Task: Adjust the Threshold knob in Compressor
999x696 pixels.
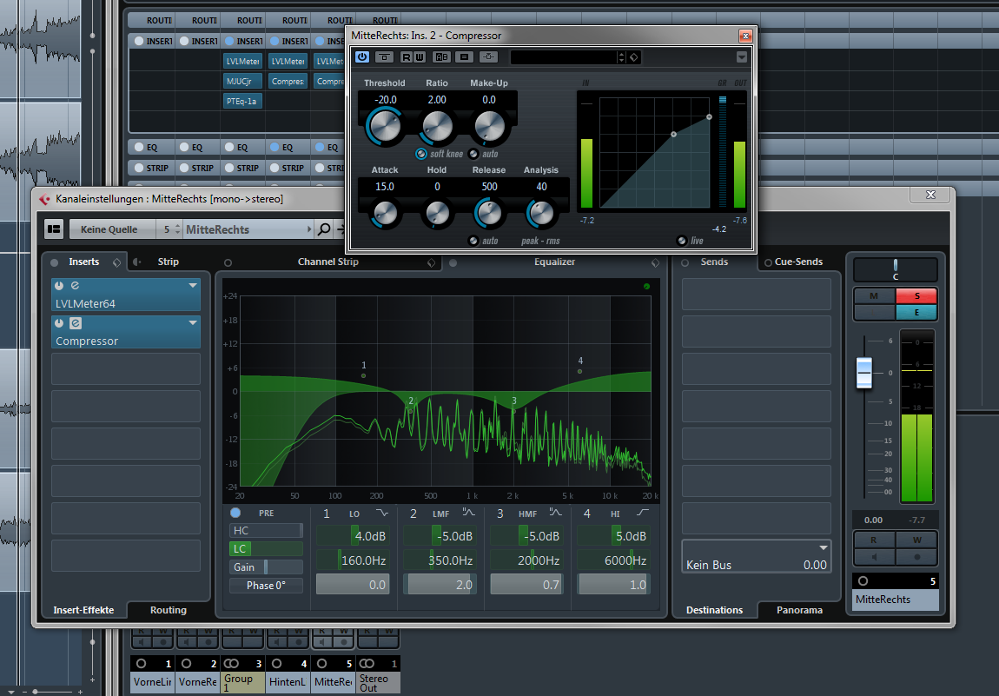Action: (x=384, y=125)
